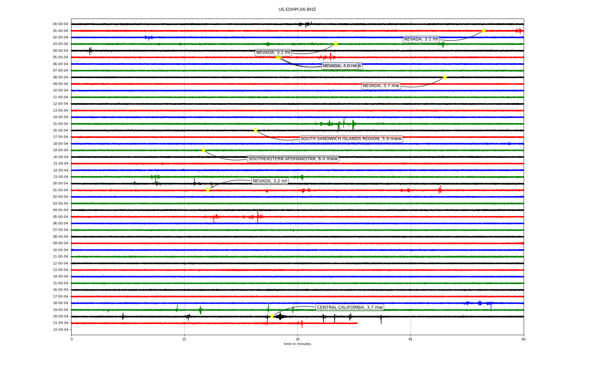
Task: Select the SOUTH SANDWICH ISLANDS REGION, 5.9 mww label
Action: [x=351, y=139]
